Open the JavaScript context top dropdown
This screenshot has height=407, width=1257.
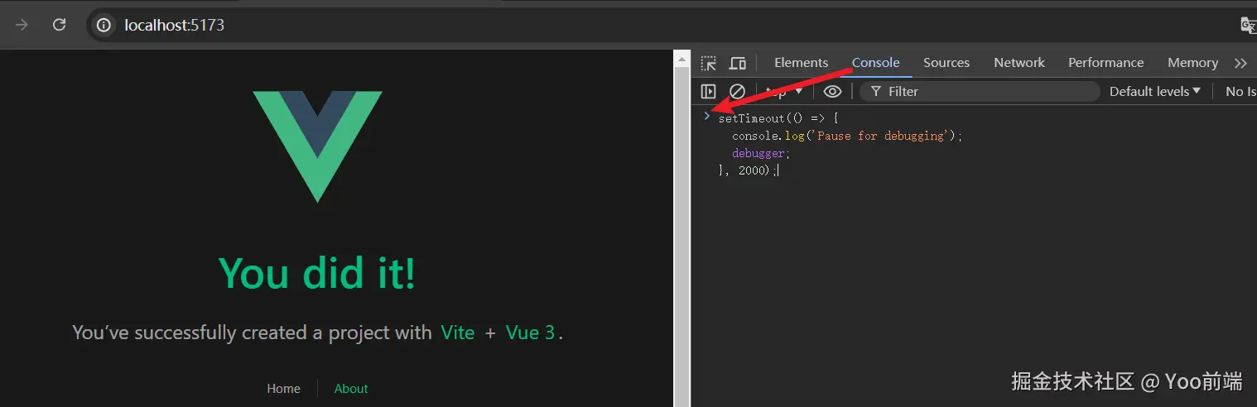coord(783,91)
